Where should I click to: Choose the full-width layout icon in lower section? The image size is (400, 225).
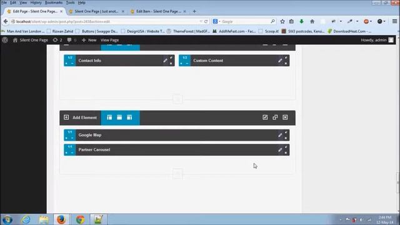click(x=119, y=117)
